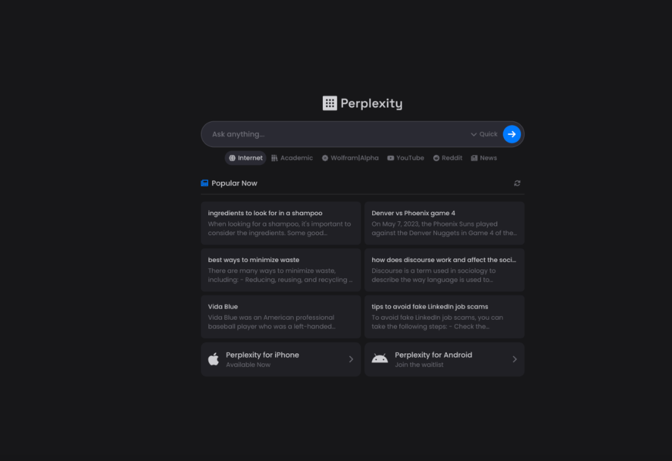Open the best ways to minimize waste card
Screen dimensions: 672x461
(281, 270)
